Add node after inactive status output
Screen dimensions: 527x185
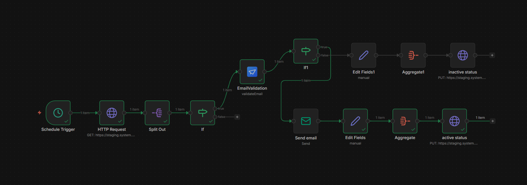[x=492, y=55]
